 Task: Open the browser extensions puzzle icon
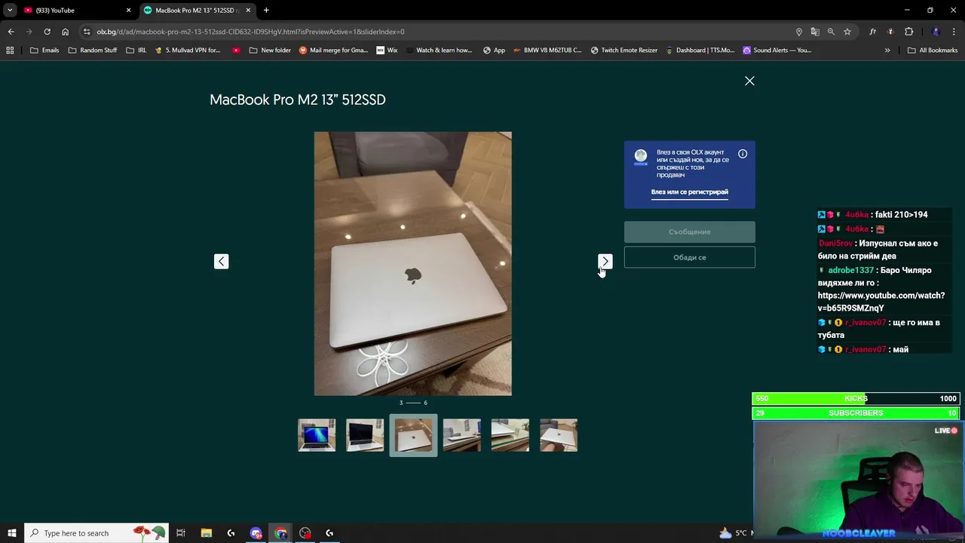(x=908, y=32)
